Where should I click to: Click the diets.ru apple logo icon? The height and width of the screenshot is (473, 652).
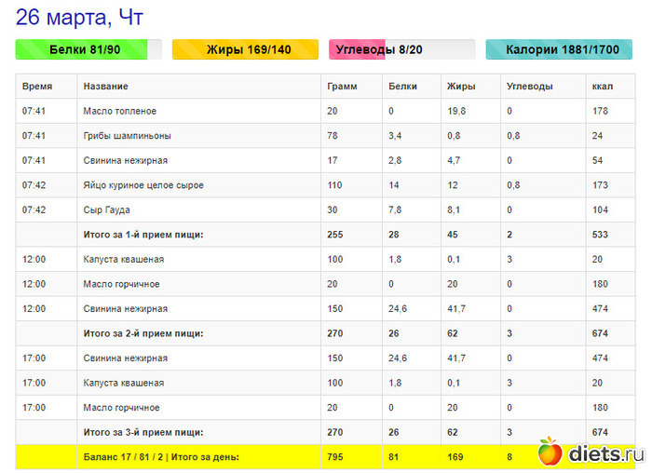pos(550,453)
